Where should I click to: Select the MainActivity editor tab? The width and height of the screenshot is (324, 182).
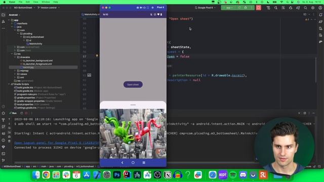(x=91, y=15)
